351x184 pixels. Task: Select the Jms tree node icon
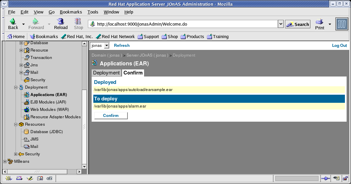click(x=27, y=65)
